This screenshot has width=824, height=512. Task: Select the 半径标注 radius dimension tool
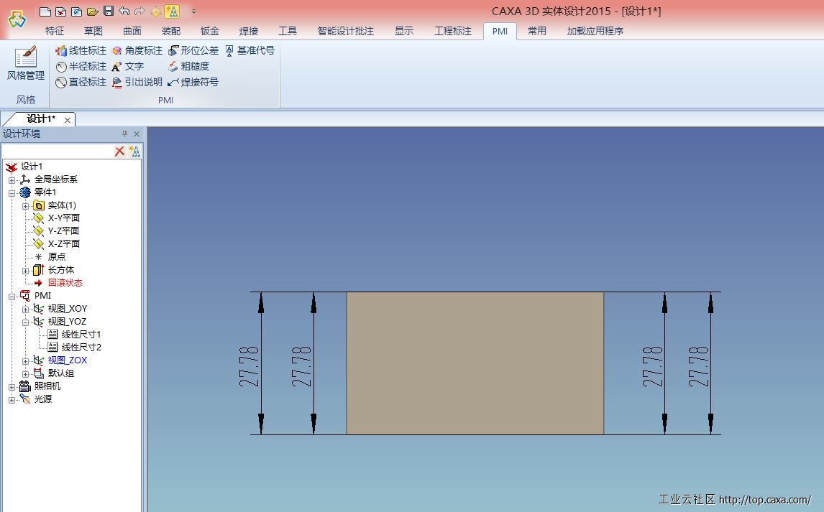point(81,66)
